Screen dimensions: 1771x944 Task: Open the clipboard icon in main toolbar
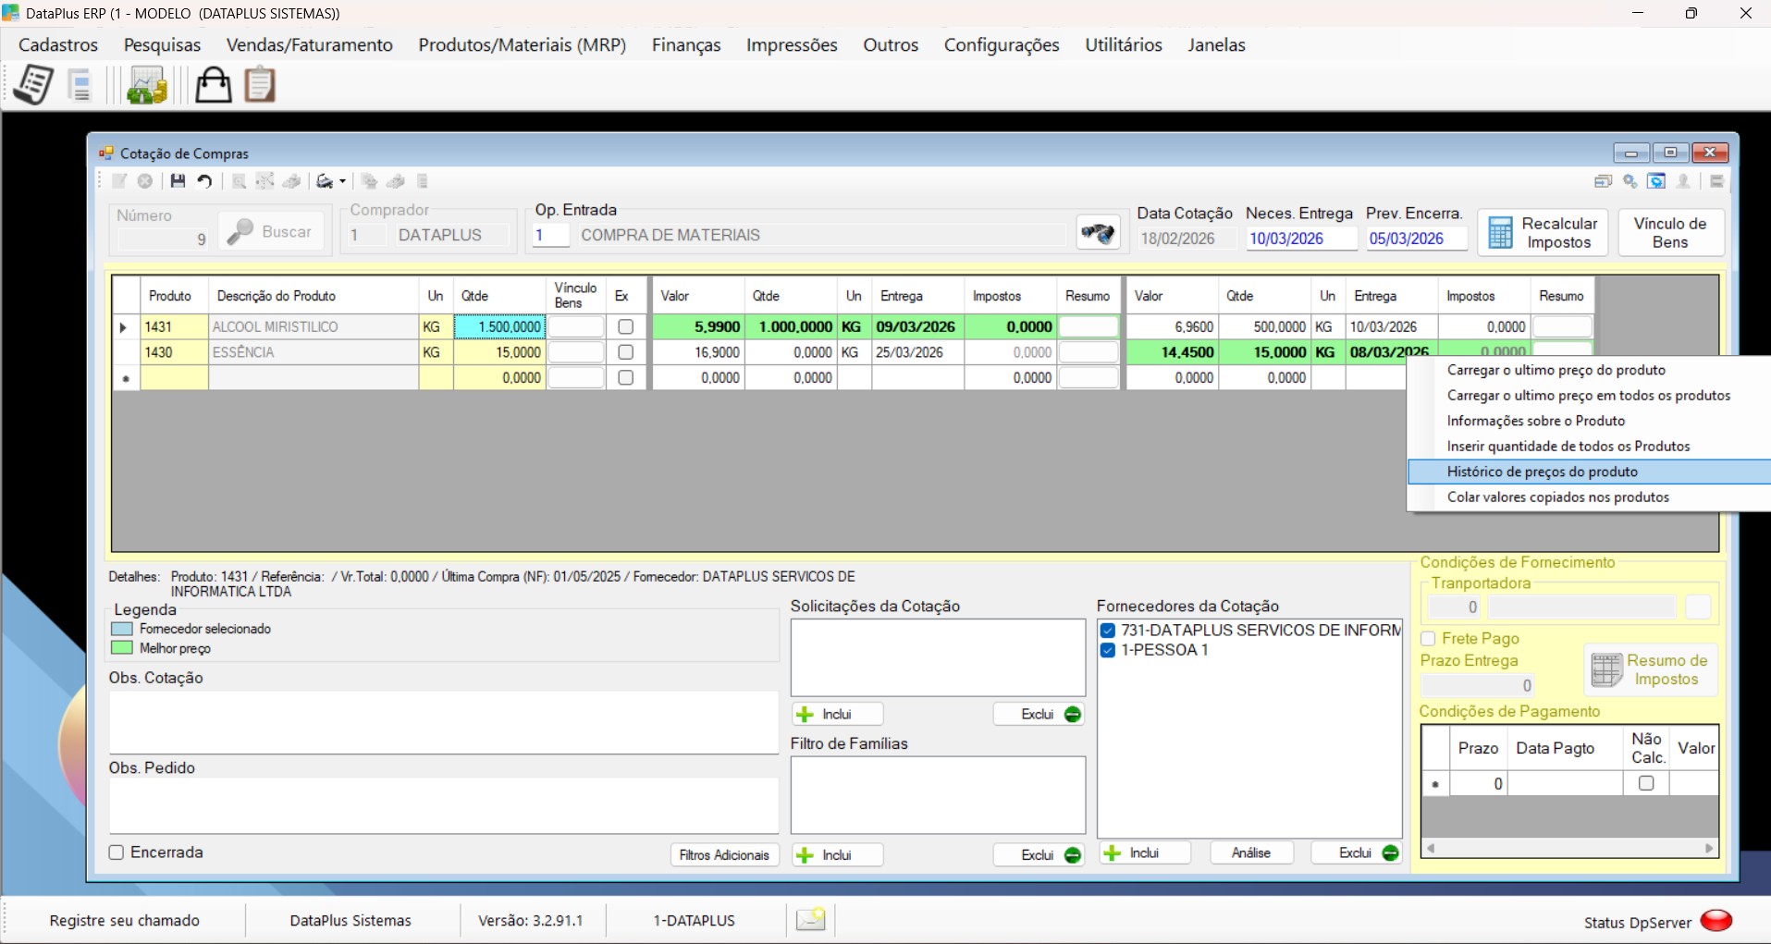point(260,85)
